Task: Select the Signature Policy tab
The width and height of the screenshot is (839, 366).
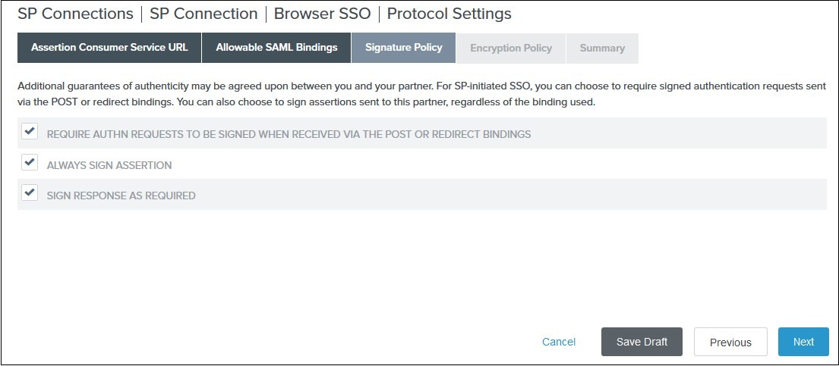Action: pos(403,48)
